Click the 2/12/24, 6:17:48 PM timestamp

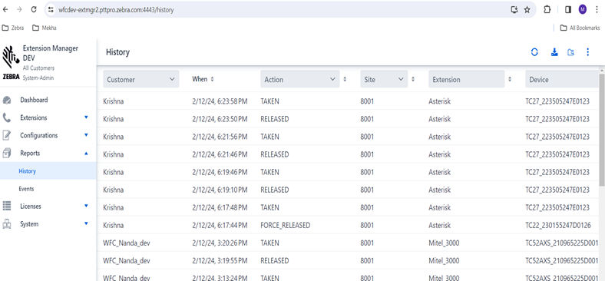pyautogui.click(x=220, y=207)
